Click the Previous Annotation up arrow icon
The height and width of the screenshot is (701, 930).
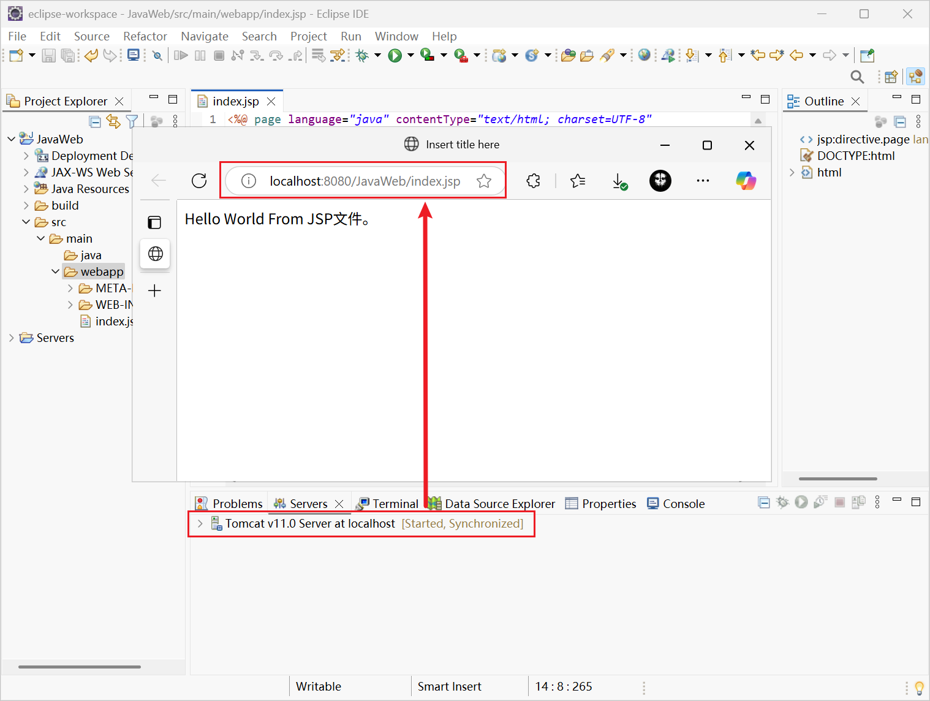pyautogui.click(x=724, y=56)
